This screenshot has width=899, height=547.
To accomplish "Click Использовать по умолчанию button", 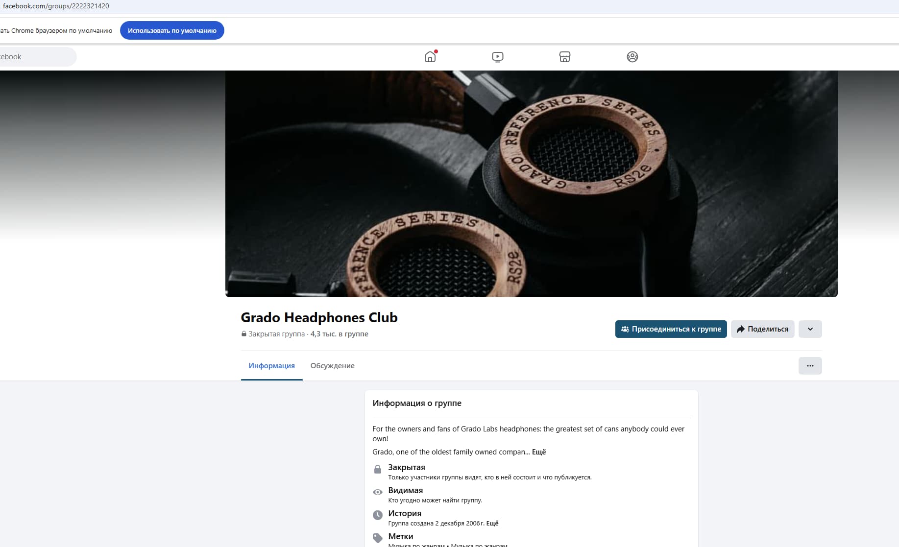I will click(172, 30).
